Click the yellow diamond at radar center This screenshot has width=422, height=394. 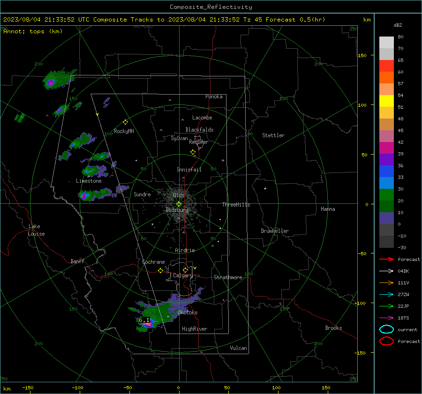coord(179,204)
